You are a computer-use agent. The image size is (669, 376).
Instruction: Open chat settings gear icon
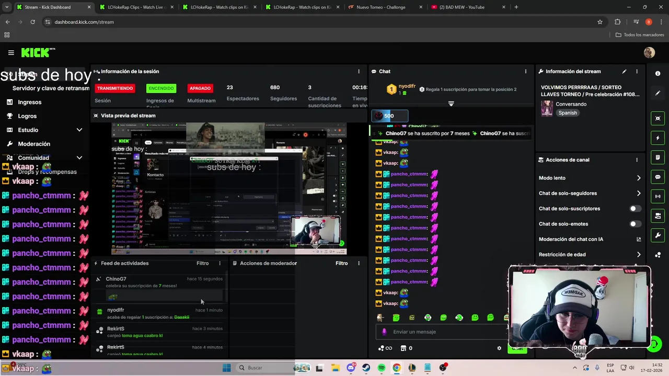point(499,348)
